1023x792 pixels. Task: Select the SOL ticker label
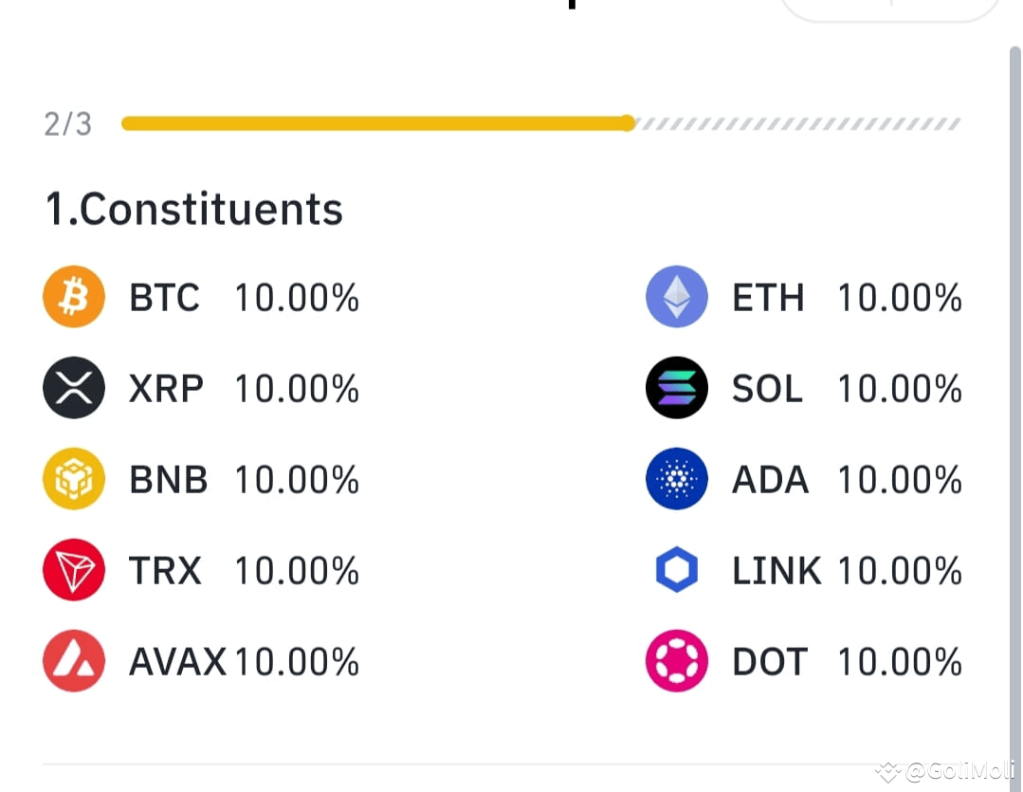pyautogui.click(x=767, y=388)
